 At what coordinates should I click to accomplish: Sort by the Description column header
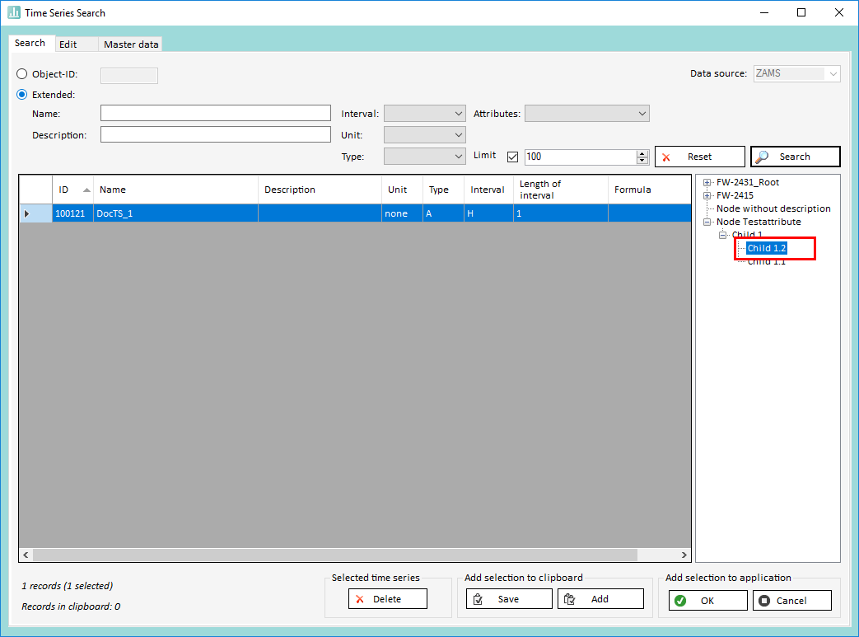320,190
